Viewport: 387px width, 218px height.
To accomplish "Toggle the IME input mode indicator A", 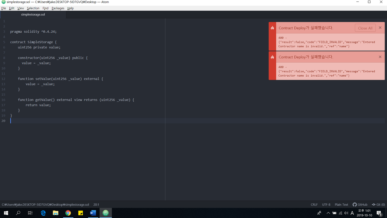I will (352, 213).
